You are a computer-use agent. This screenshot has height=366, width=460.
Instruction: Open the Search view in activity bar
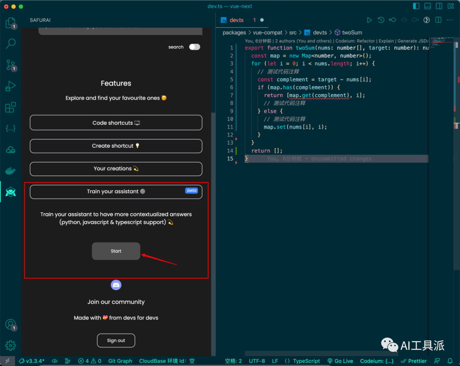(11, 43)
